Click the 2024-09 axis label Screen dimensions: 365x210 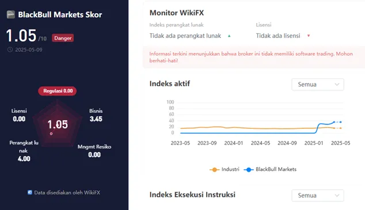click(x=287, y=143)
